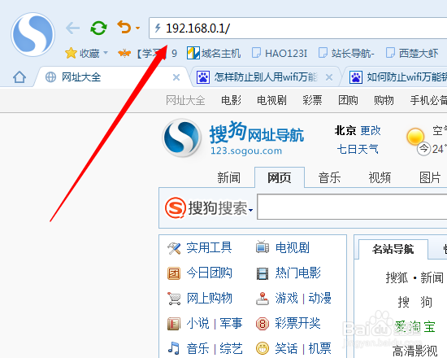
Task: Click 团购 in top navigation
Action: point(348,100)
